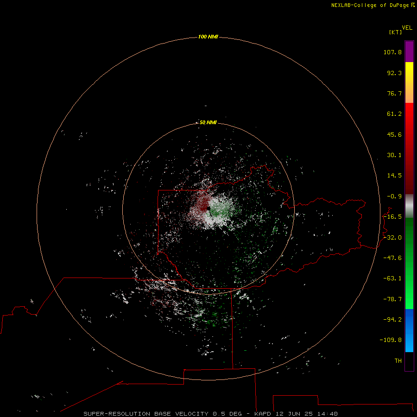Screen dimensions: 417x417
Task: Click the NEXLAB-College of DuPage credit text
Action: pyautogui.click(x=373, y=5)
